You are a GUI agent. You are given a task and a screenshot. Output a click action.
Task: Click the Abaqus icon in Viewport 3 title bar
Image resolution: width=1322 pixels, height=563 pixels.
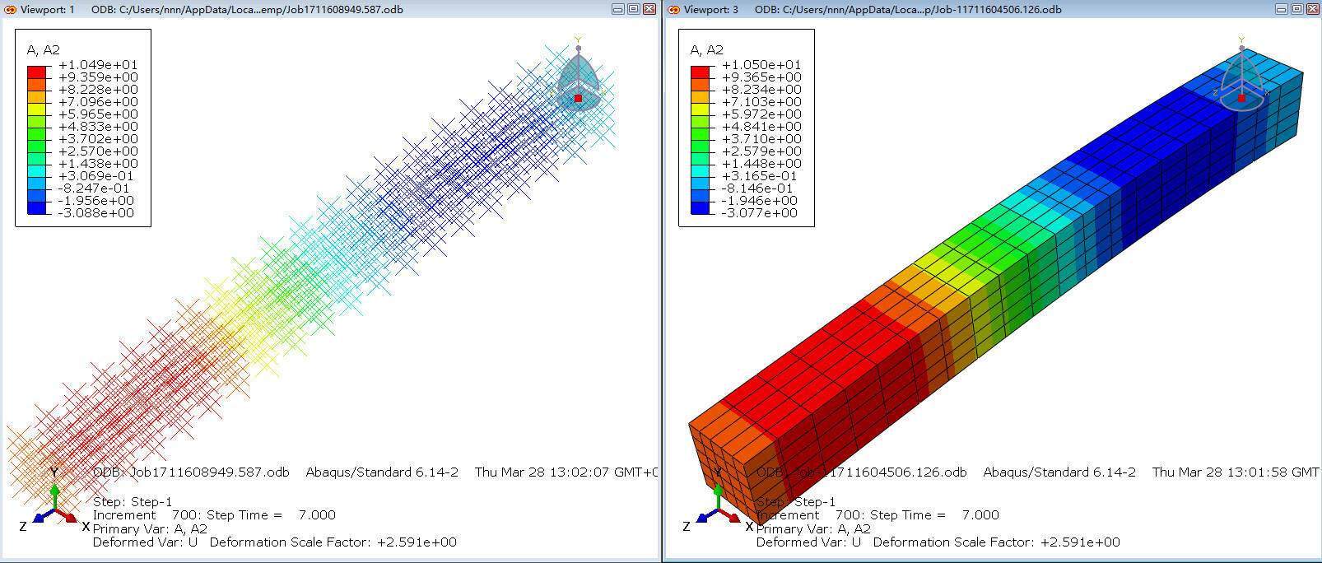[x=673, y=9]
